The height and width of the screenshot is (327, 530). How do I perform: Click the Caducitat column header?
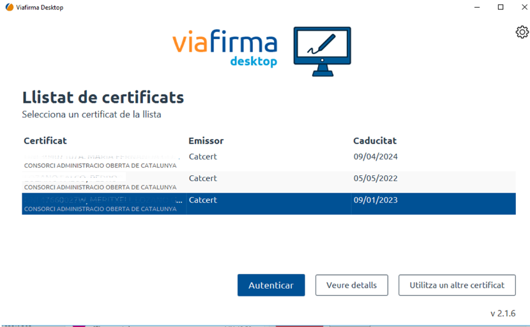pyautogui.click(x=375, y=141)
